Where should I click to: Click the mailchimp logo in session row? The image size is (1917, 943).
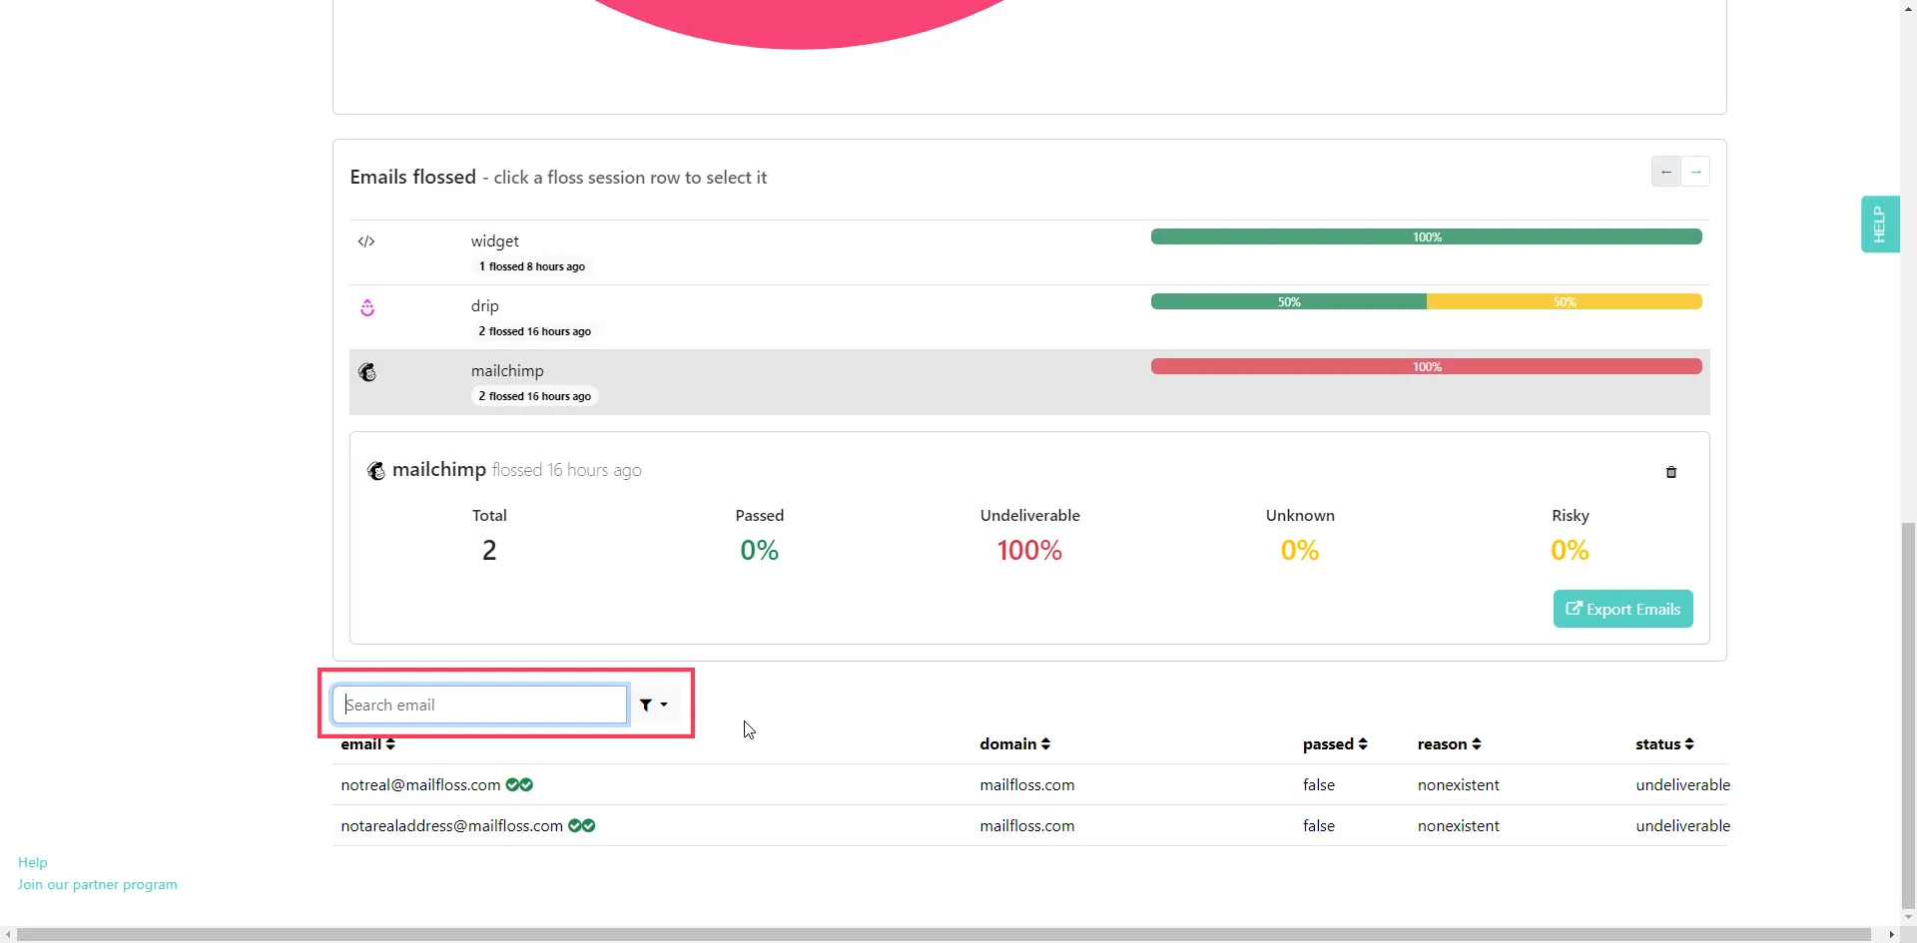(367, 372)
